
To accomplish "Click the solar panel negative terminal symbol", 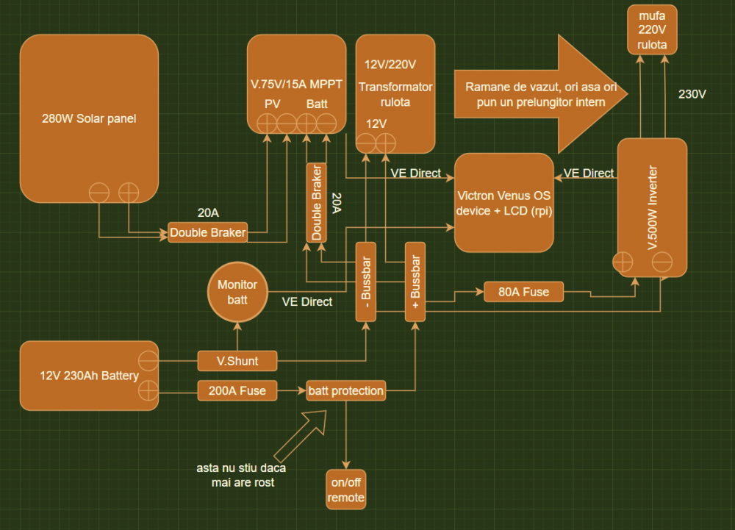I will click(x=98, y=193).
